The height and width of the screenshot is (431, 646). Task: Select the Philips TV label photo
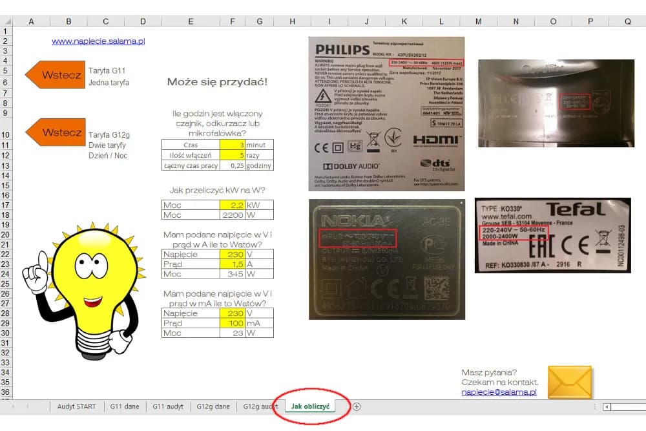(x=386, y=114)
